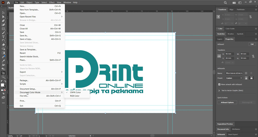Switch to the Asset Export tab

tap(233, 134)
